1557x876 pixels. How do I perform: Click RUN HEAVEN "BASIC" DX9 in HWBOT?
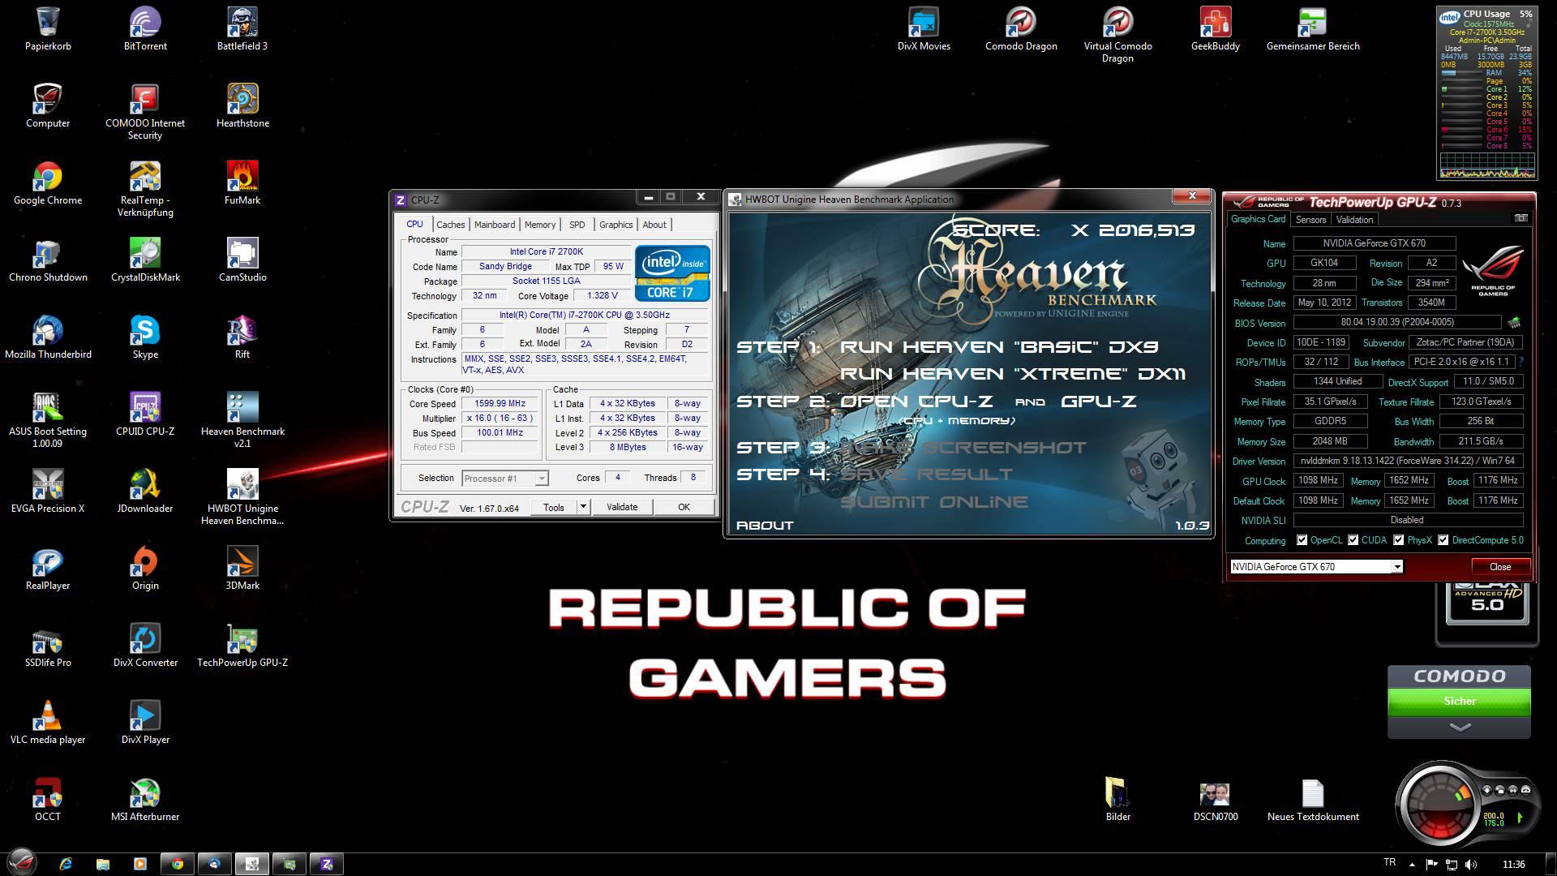(998, 347)
